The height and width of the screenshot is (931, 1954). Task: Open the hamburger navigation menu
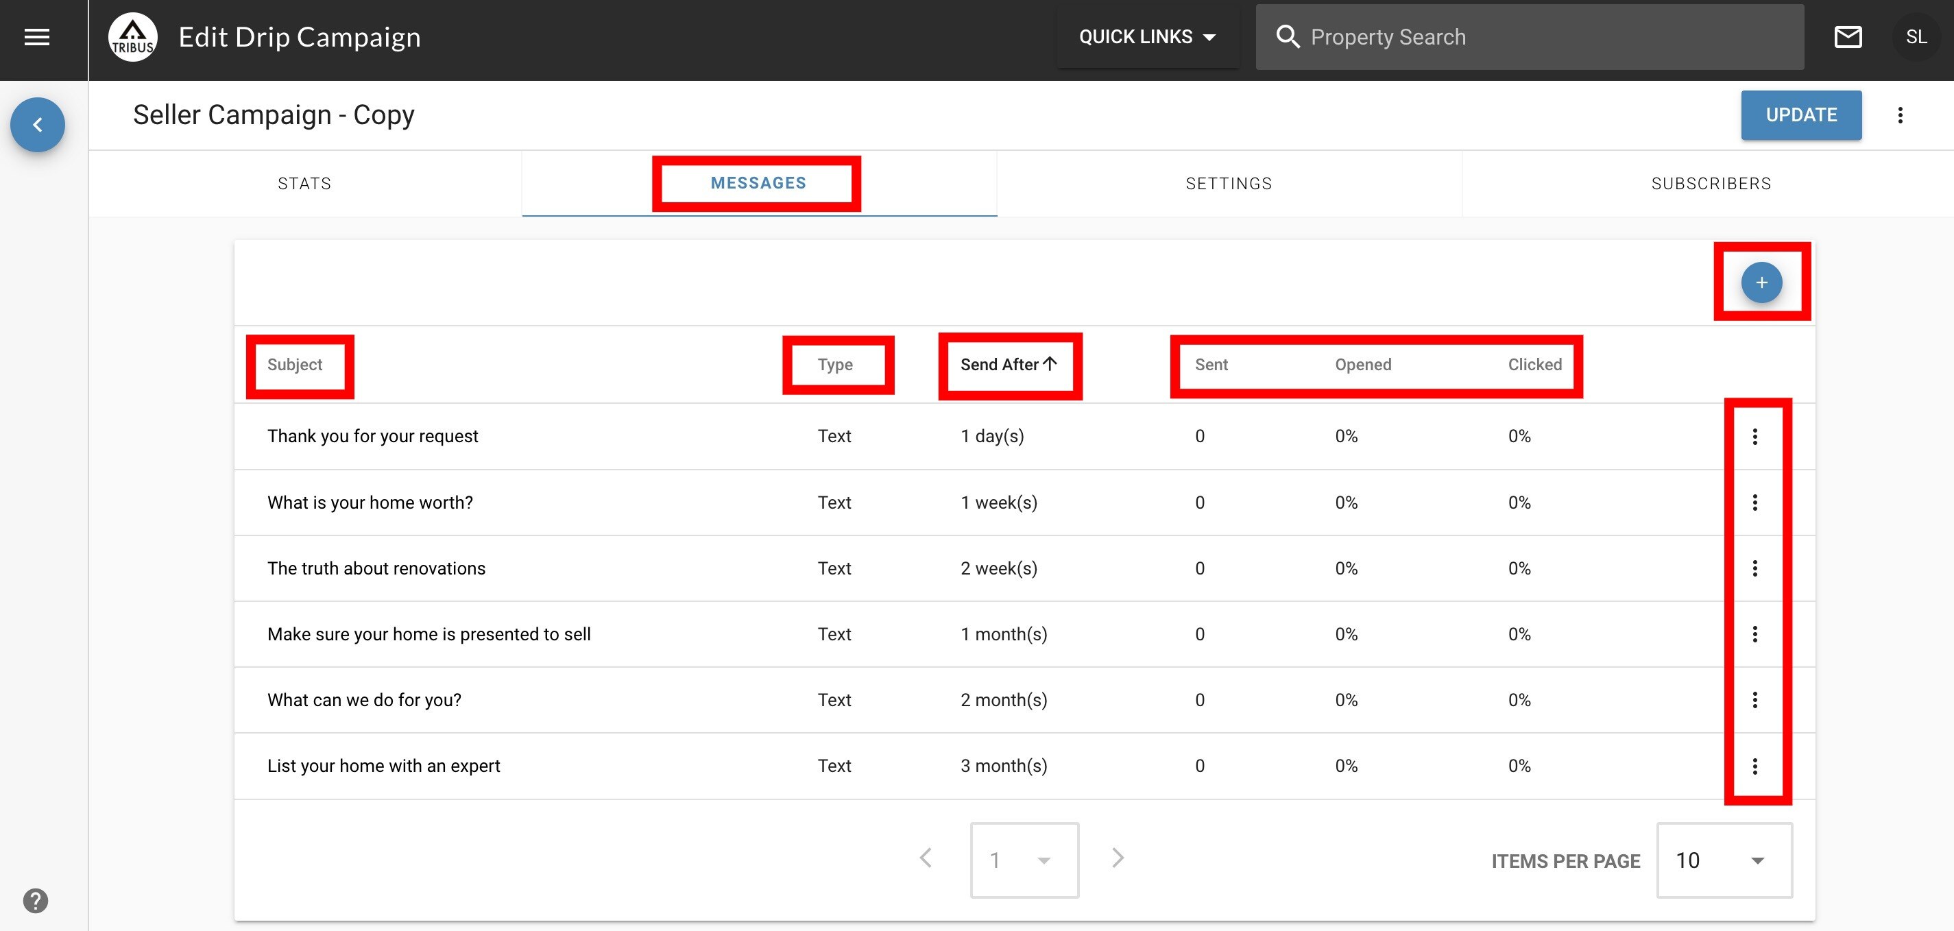tap(36, 36)
